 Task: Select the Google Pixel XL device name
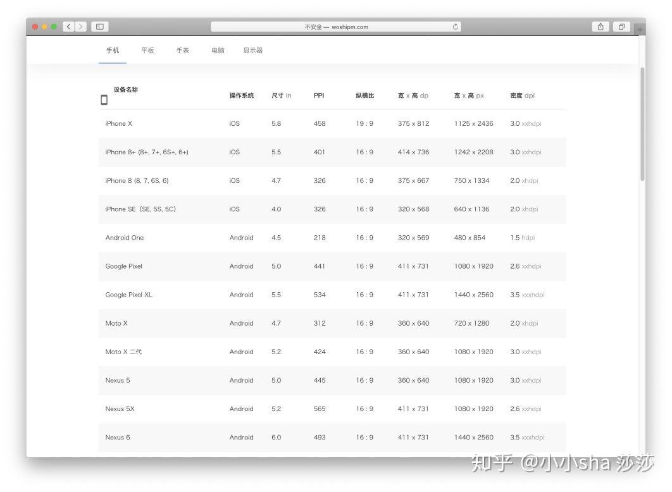coord(128,295)
